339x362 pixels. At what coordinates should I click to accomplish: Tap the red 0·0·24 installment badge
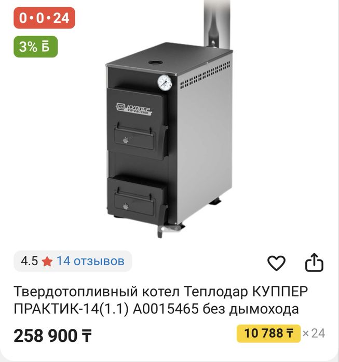pos(45,18)
